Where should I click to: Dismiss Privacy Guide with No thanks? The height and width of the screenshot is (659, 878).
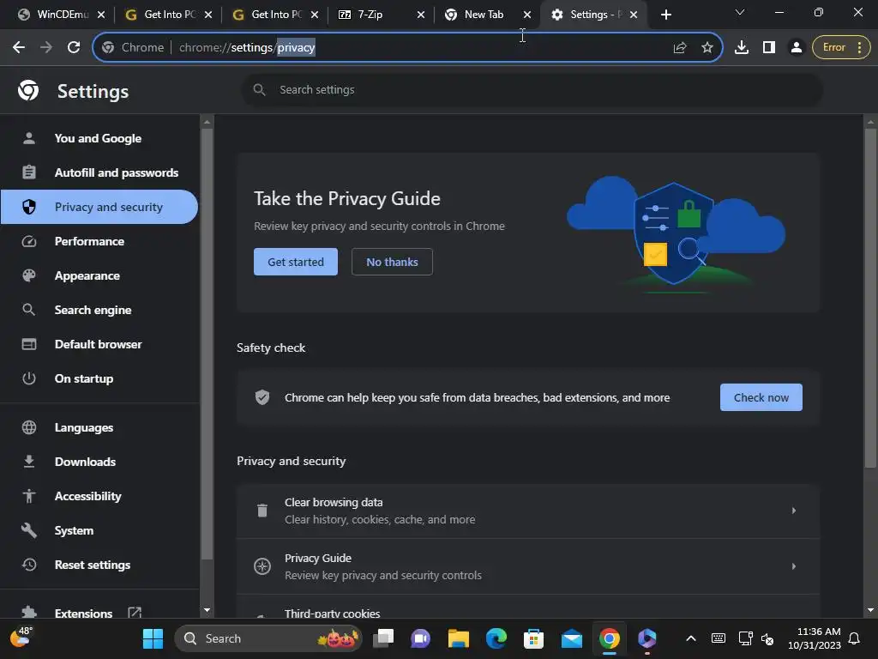pos(392,262)
